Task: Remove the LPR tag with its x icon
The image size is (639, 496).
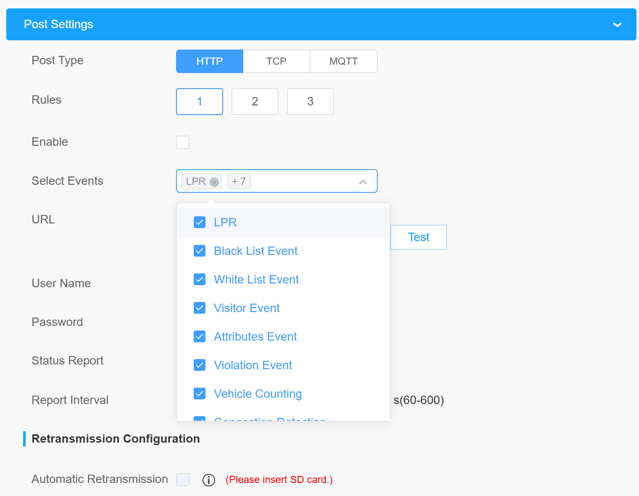Action: pos(214,182)
